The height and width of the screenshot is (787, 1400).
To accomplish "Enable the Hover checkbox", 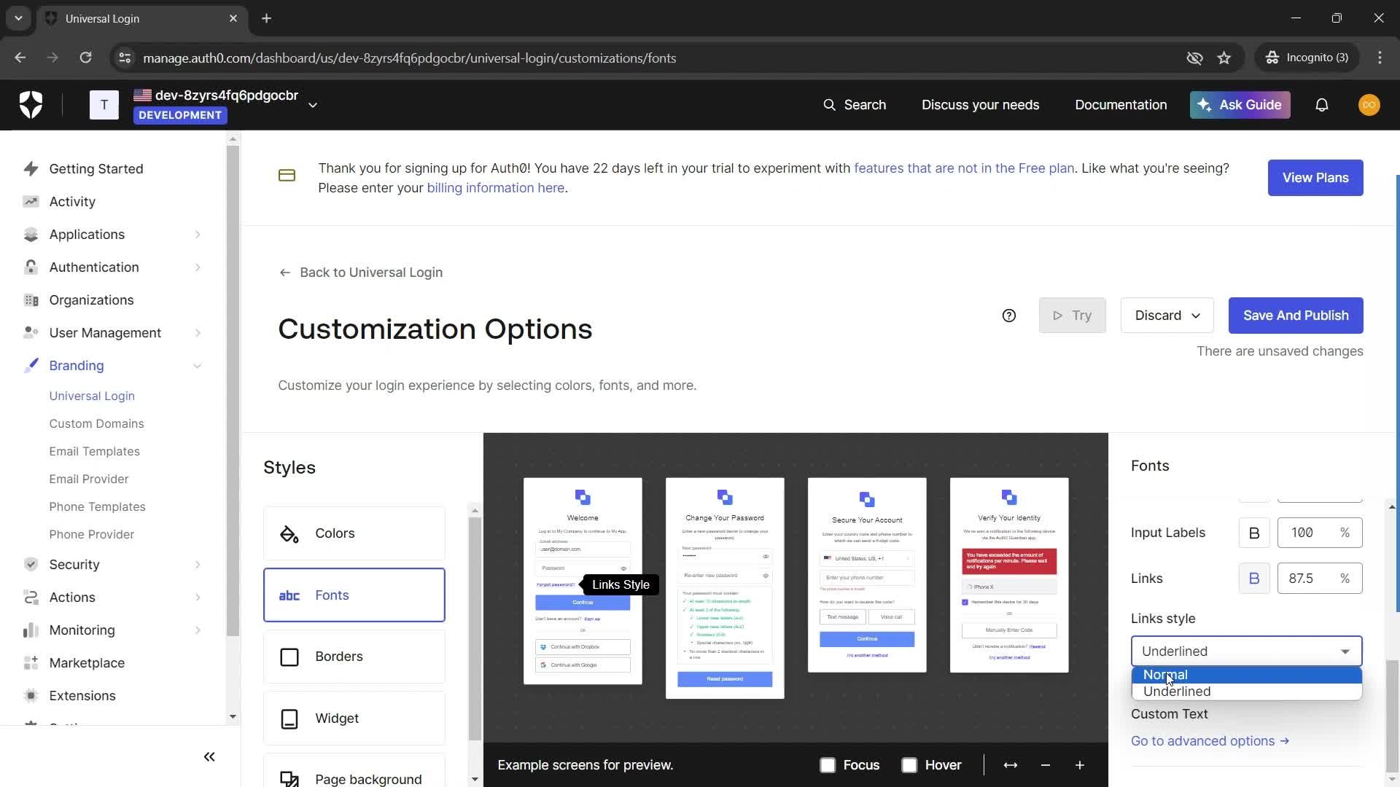I will pyautogui.click(x=909, y=765).
